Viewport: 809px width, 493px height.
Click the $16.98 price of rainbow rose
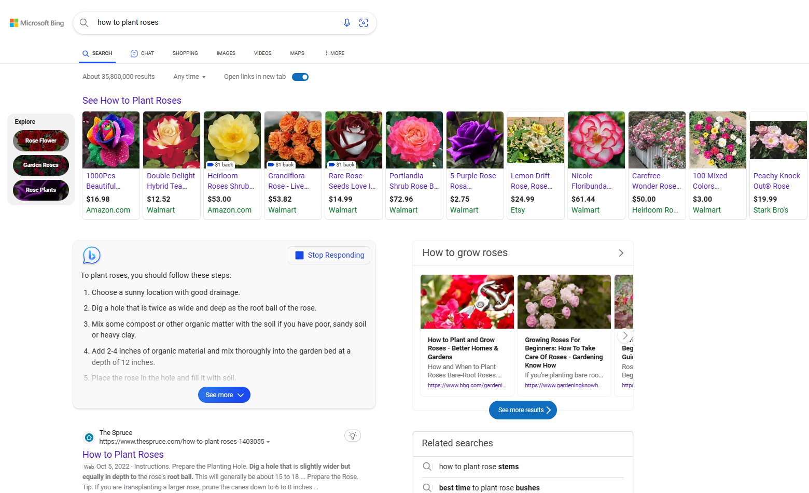pos(98,199)
